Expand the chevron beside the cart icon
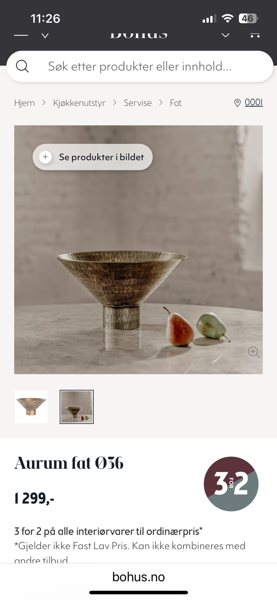The image size is (277, 600). tap(225, 35)
